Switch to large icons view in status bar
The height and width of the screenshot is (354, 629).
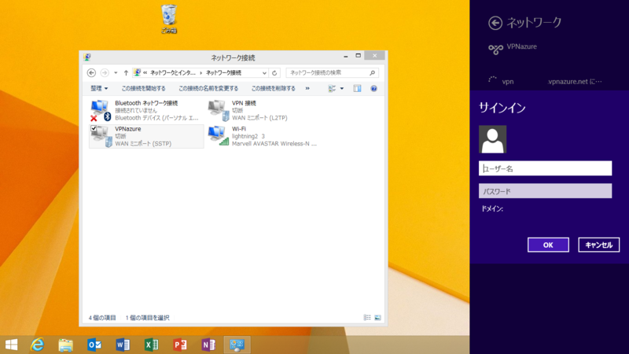[x=377, y=318]
